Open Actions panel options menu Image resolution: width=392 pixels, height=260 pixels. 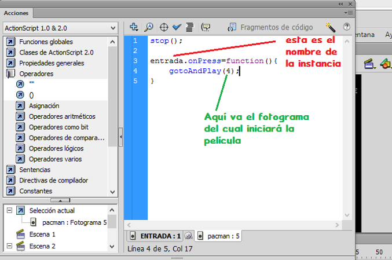point(348,13)
